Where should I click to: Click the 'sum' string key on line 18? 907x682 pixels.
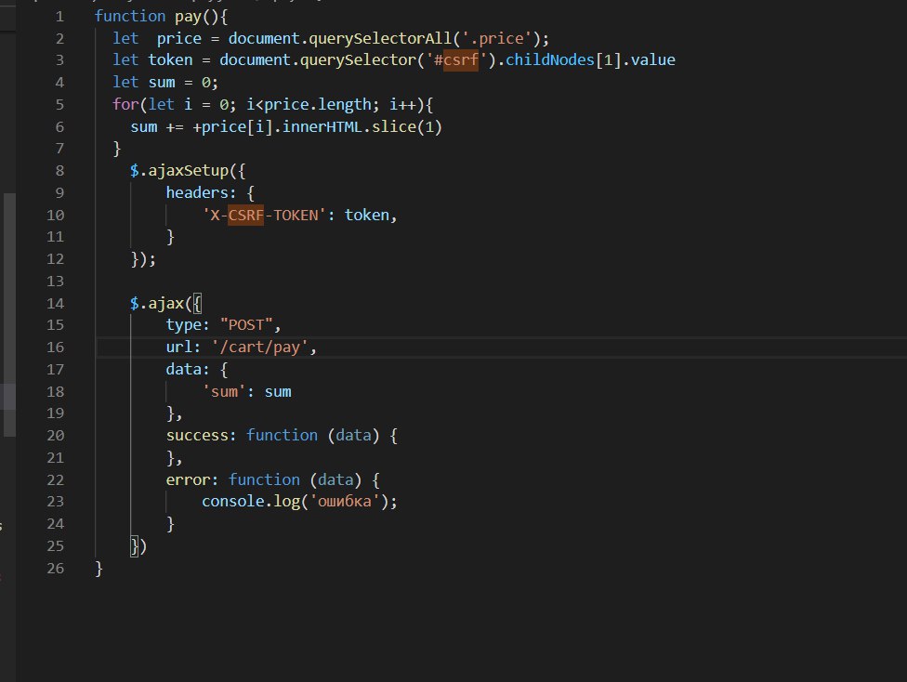pyautogui.click(x=225, y=391)
